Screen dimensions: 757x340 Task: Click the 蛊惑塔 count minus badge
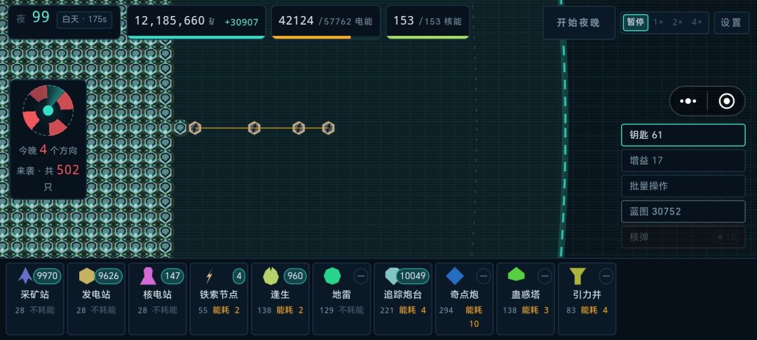(x=545, y=276)
